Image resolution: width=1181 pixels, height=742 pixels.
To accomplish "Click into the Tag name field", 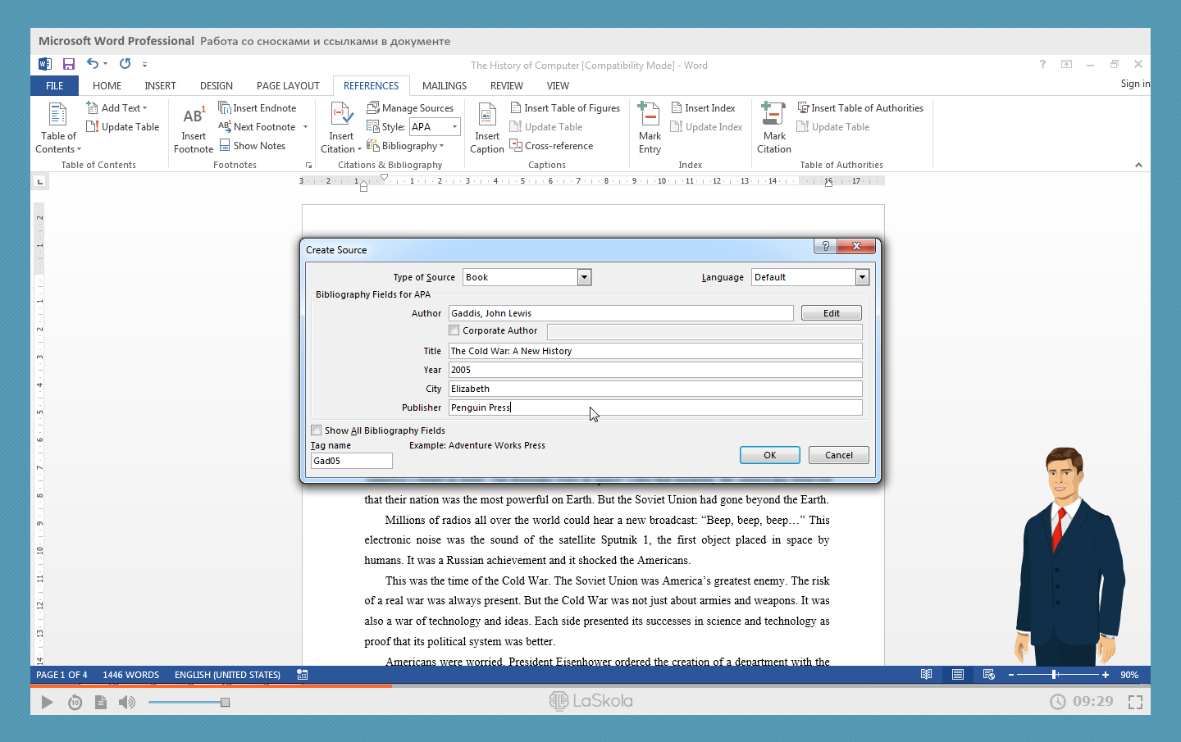I will tap(351, 461).
